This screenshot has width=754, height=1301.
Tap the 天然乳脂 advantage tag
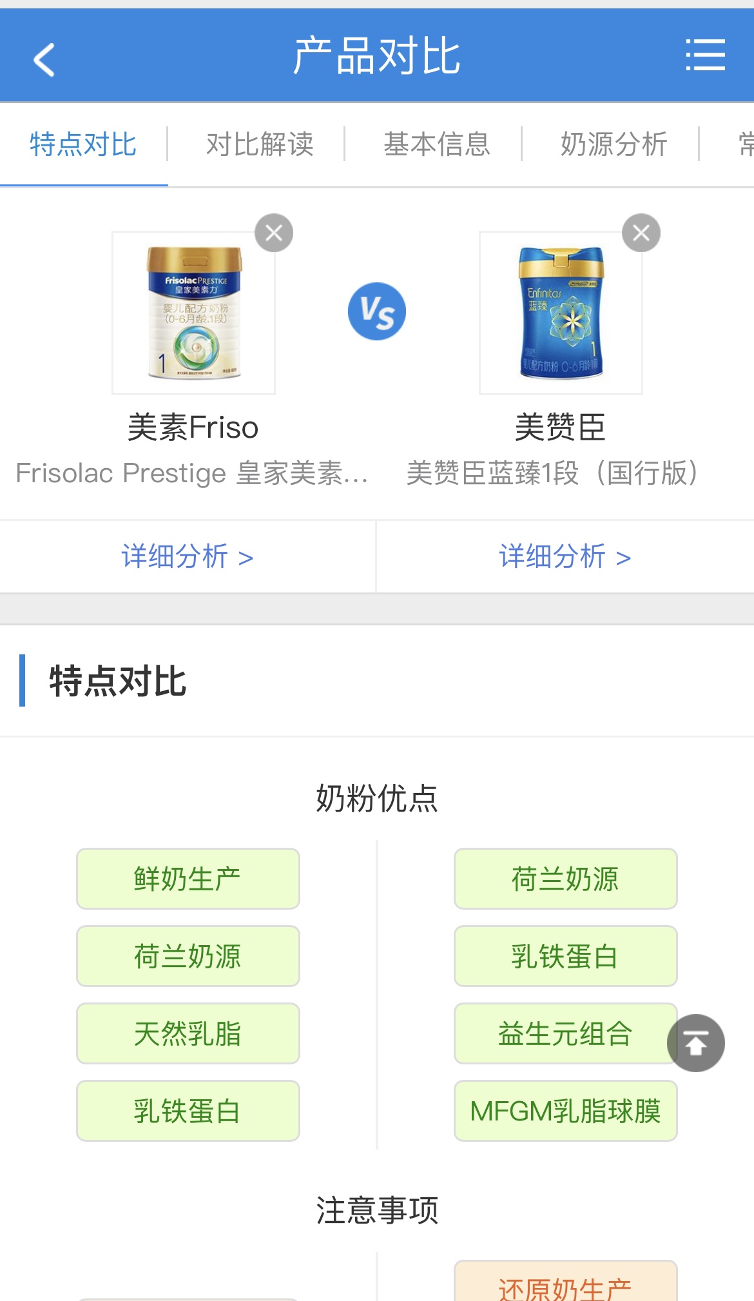pyautogui.click(x=188, y=1033)
